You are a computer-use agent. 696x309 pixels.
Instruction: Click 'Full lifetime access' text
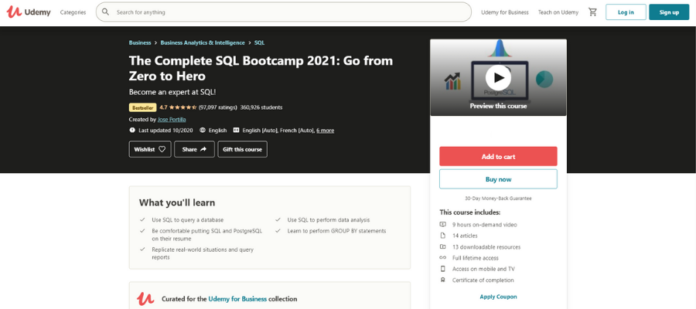point(476,258)
